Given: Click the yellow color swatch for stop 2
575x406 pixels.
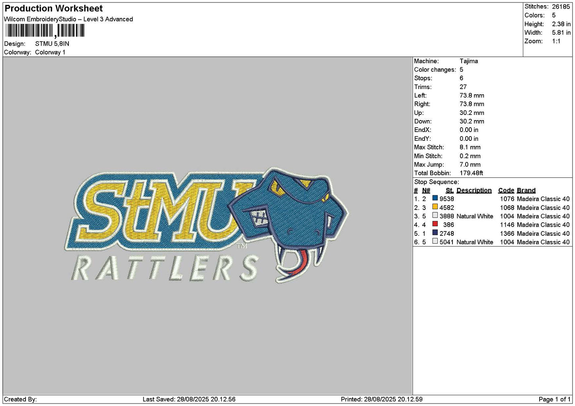Looking at the screenshot, I should pyautogui.click(x=435, y=207).
